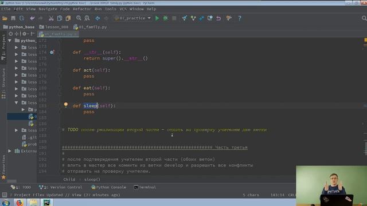Start the Debug bug icon
The height and width of the screenshot is (206, 367).
(166, 18)
